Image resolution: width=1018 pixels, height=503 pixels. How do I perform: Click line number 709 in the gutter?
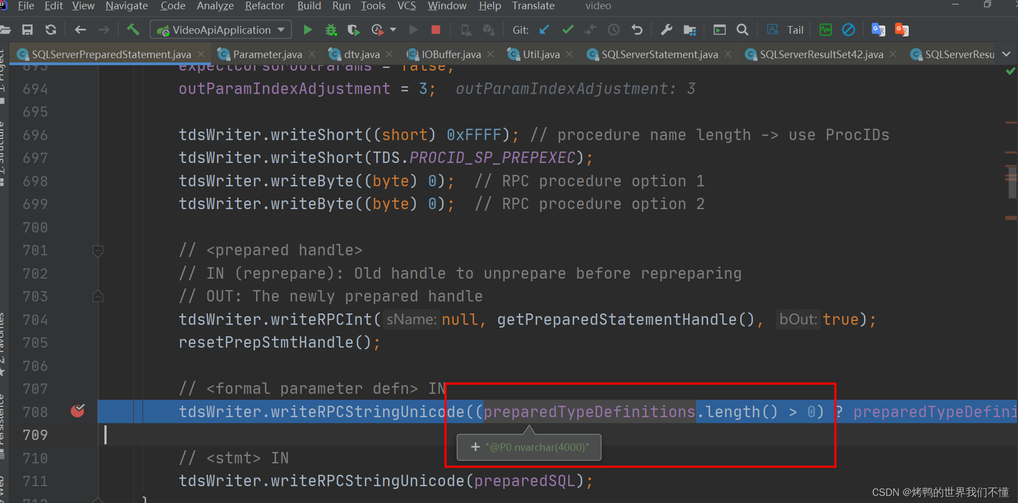(x=35, y=435)
